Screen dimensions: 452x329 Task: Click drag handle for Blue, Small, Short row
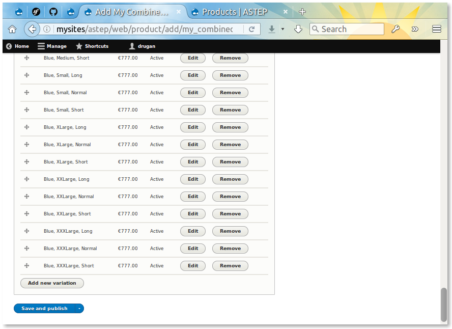point(27,110)
